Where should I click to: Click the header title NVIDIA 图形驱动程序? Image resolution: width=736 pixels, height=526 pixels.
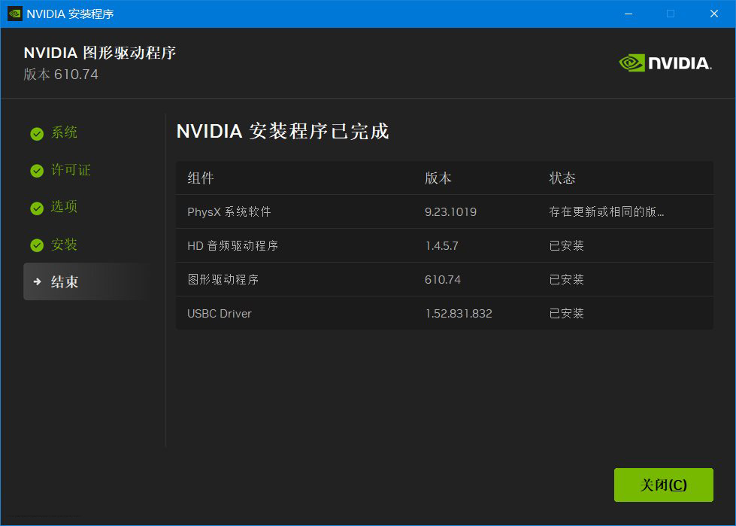[100, 53]
